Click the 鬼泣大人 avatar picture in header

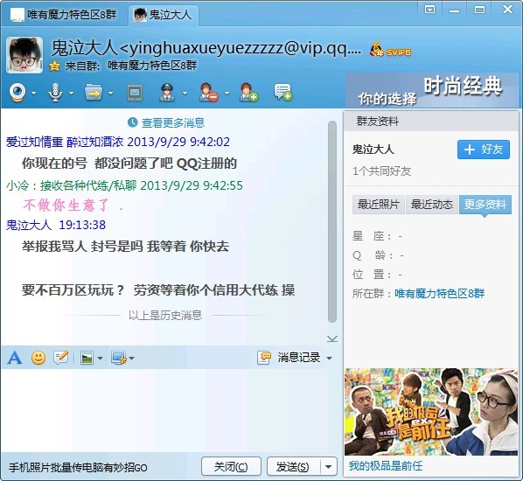(24, 55)
